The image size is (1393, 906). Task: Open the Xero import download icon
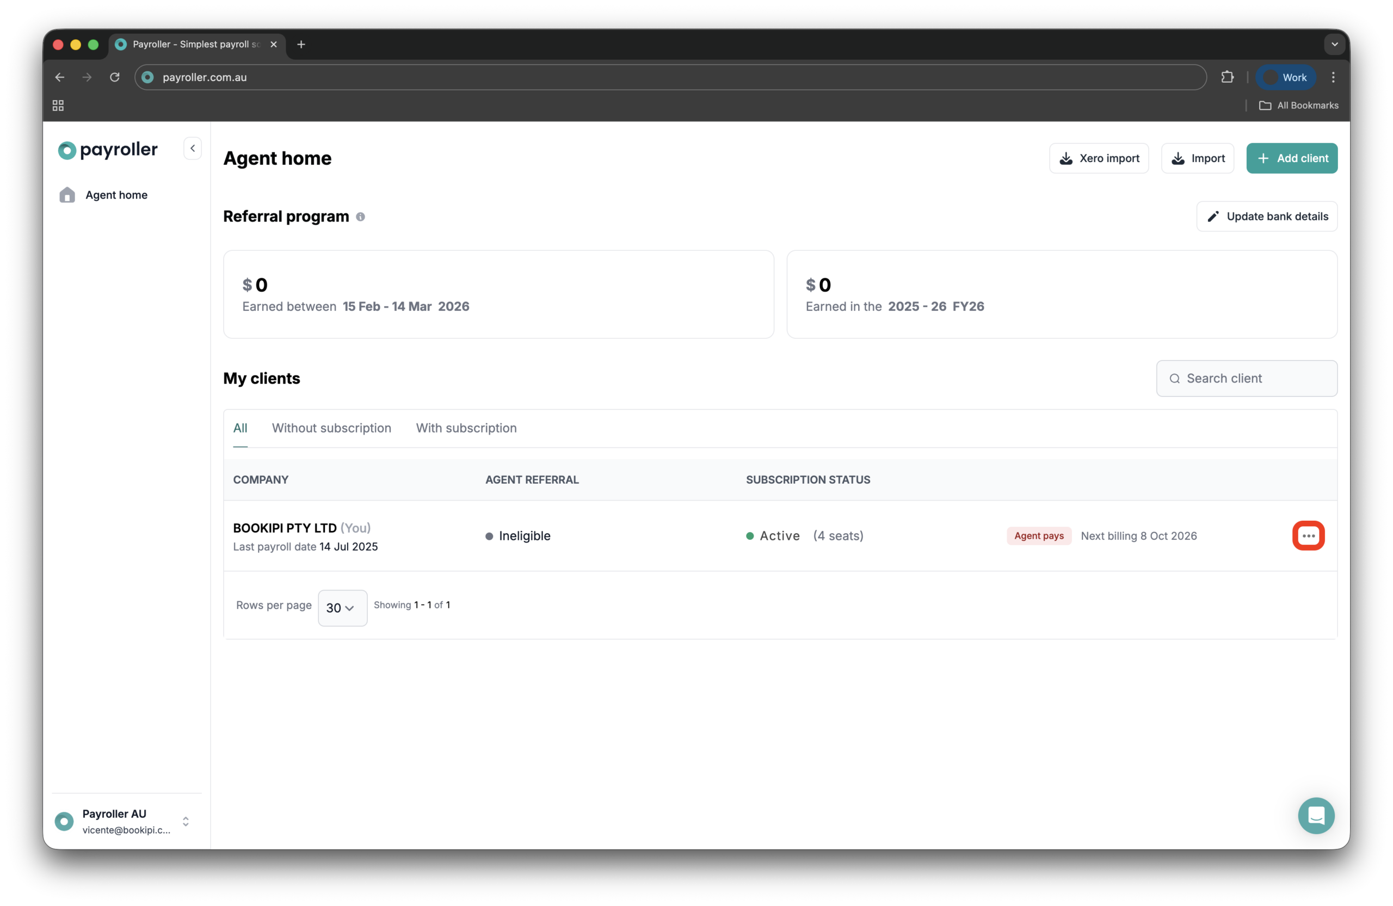tap(1067, 158)
